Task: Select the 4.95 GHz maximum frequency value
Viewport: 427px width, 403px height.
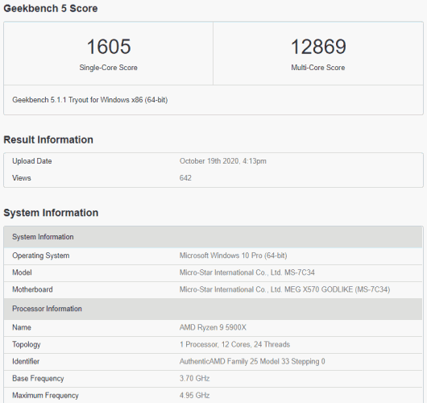Action: click(x=194, y=396)
